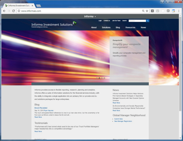Click Read More under Socially Responsible news
Viewport: 183px width, 141px height.
[x=116, y=110]
